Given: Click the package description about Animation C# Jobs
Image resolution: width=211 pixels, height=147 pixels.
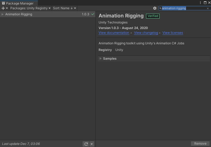Looking at the screenshot, I should (x=141, y=43).
